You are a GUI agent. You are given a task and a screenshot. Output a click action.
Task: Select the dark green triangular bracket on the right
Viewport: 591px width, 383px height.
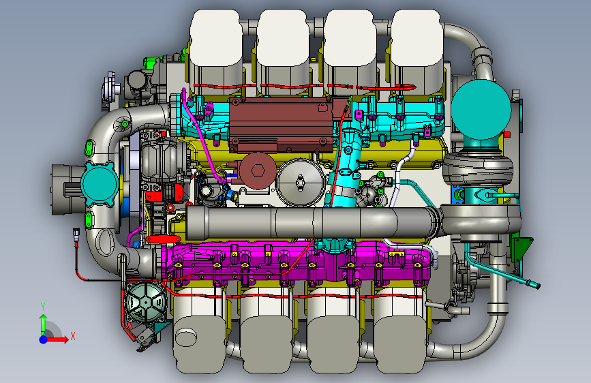point(521,249)
